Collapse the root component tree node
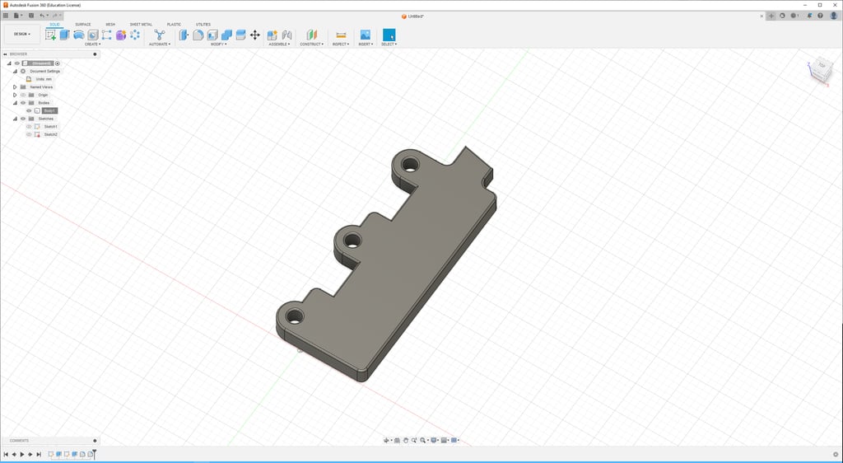The width and height of the screenshot is (843, 463). point(9,63)
